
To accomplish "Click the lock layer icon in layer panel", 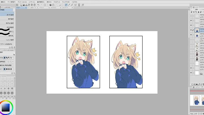I will tap(199, 12).
